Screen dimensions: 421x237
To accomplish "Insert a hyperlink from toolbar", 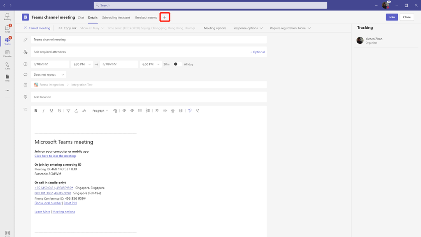I will (x=165, y=110).
